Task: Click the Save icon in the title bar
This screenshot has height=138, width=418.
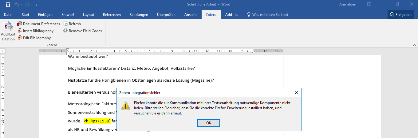Action: 8,4
